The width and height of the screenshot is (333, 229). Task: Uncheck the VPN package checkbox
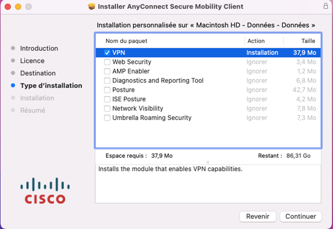(x=107, y=52)
